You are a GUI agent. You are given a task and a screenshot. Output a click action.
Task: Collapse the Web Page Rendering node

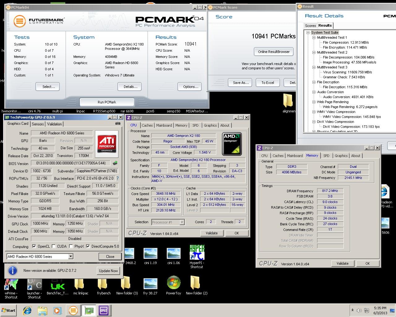314,102
